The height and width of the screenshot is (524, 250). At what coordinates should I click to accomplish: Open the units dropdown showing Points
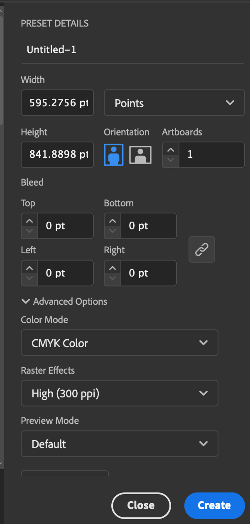174,103
